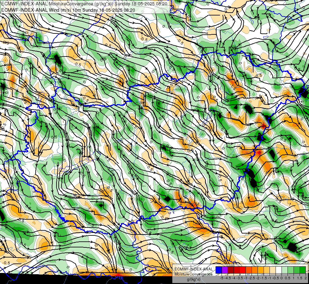Click 'MoistureConvergence' label in the legend box

click(x=193, y=274)
